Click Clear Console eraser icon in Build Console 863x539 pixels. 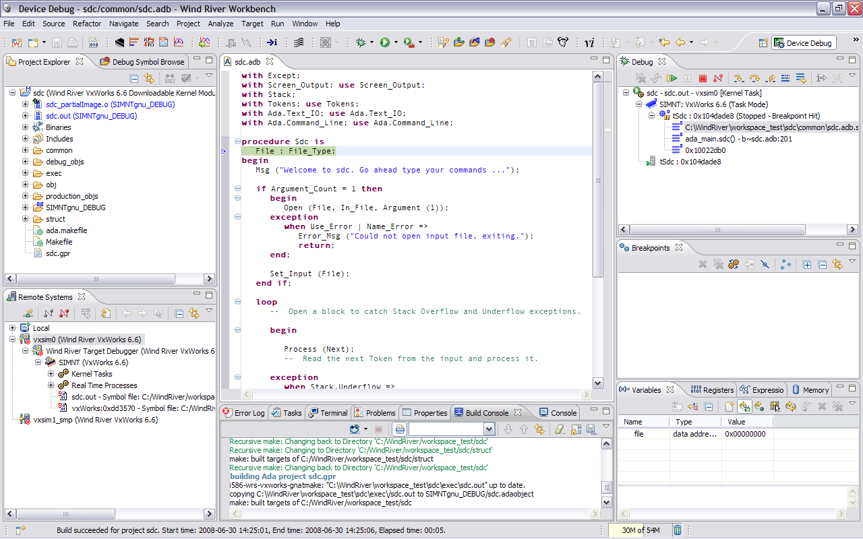(559, 429)
